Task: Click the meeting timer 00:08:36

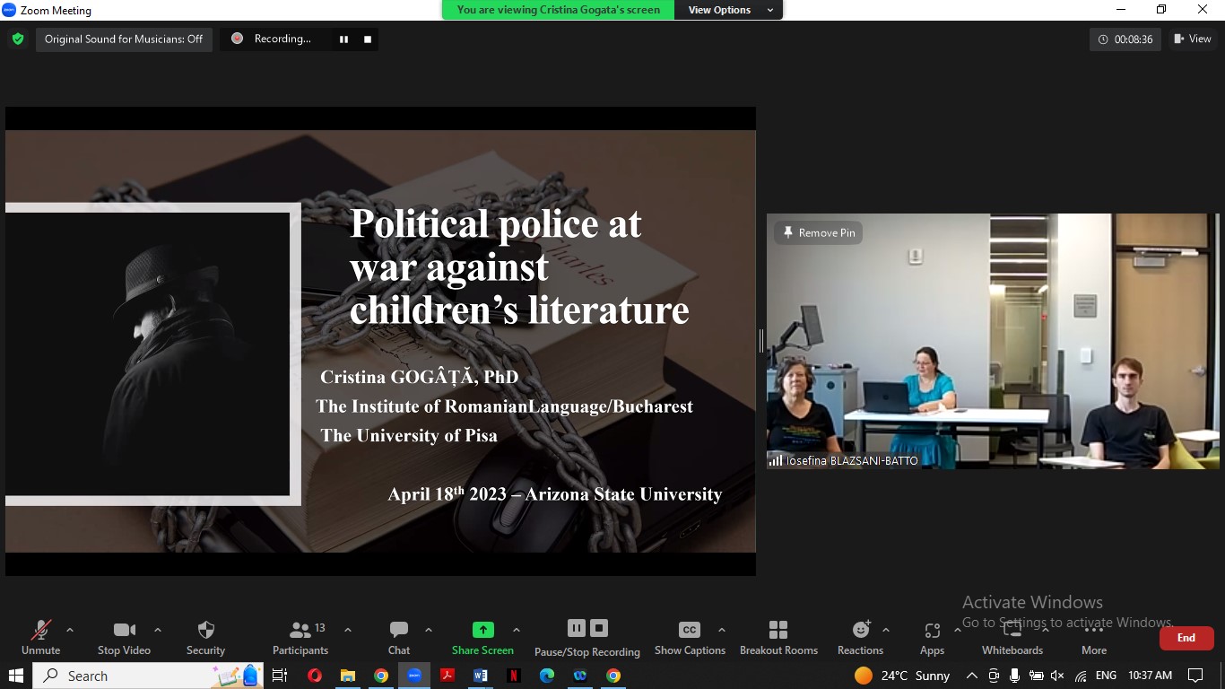Action: pos(1125,39)
